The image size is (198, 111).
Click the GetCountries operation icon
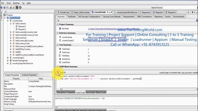[x=14, y=23]
